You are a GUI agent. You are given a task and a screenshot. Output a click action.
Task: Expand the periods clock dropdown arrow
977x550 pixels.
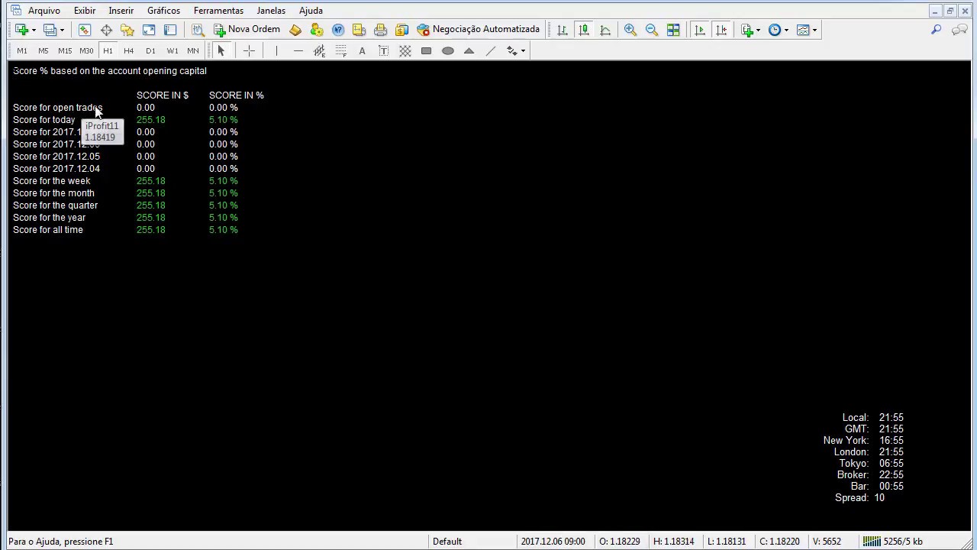[x=786, y=31]
